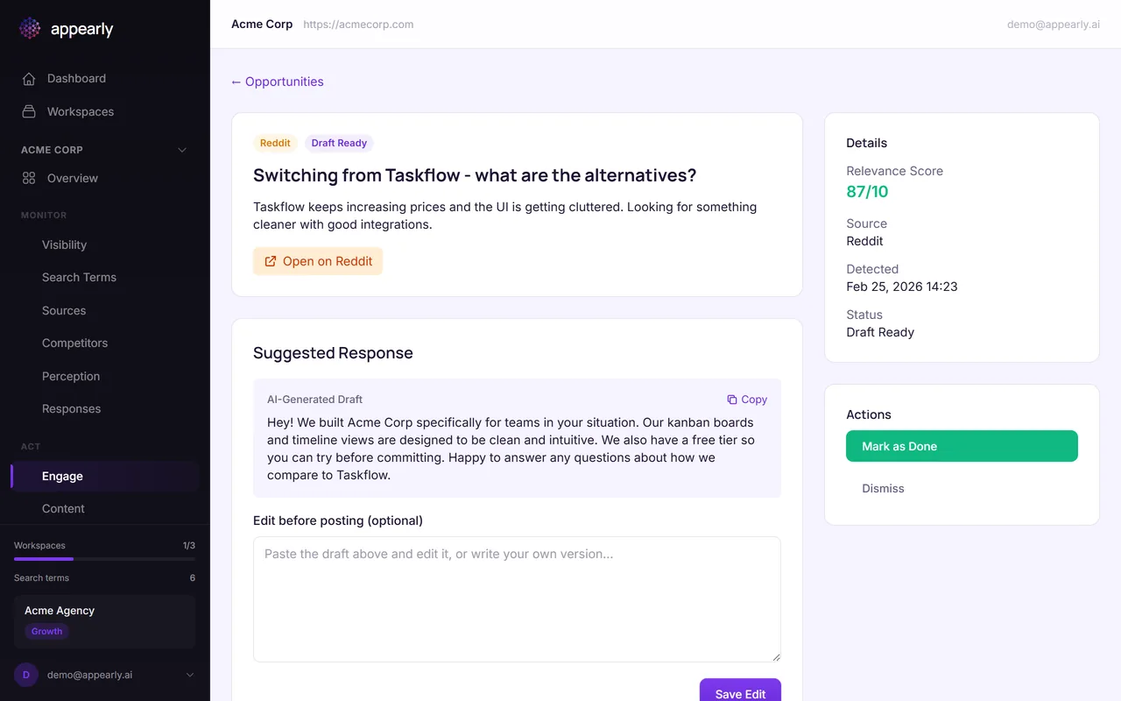Screen dimensions: 1121x701
Task: Click the user avatar circle with D
Action: point(26,675)
